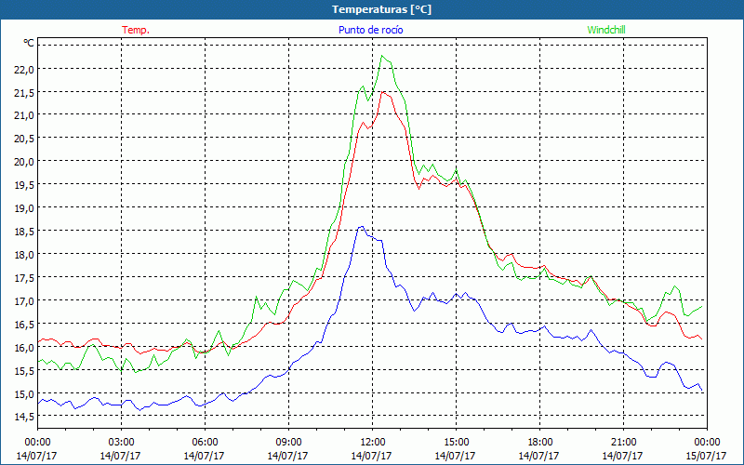This screenshot has height=465, width=744.
Task: Click the 21,0 y-axis value
Action: point(25,115)
